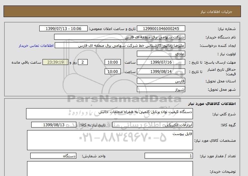
Task: Click the label شرح کلی نیاز
Action: coord(224,114)
